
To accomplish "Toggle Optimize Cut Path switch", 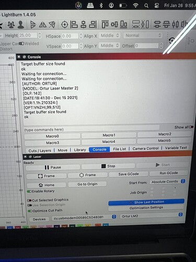I will [x=30, y=211].
